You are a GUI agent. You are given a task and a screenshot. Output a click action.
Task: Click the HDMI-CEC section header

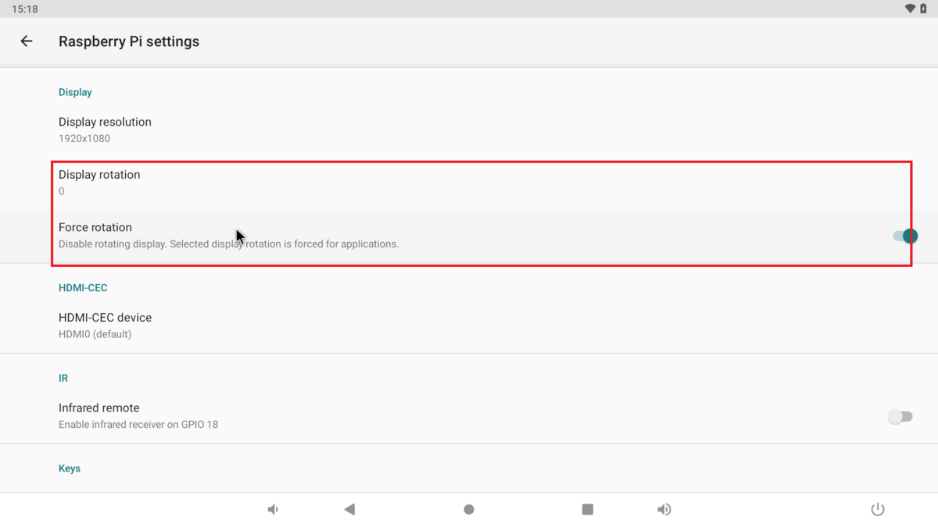point(83,288)
